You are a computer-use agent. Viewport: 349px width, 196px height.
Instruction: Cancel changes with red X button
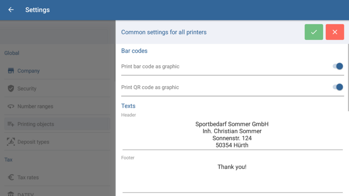[335, 32]
